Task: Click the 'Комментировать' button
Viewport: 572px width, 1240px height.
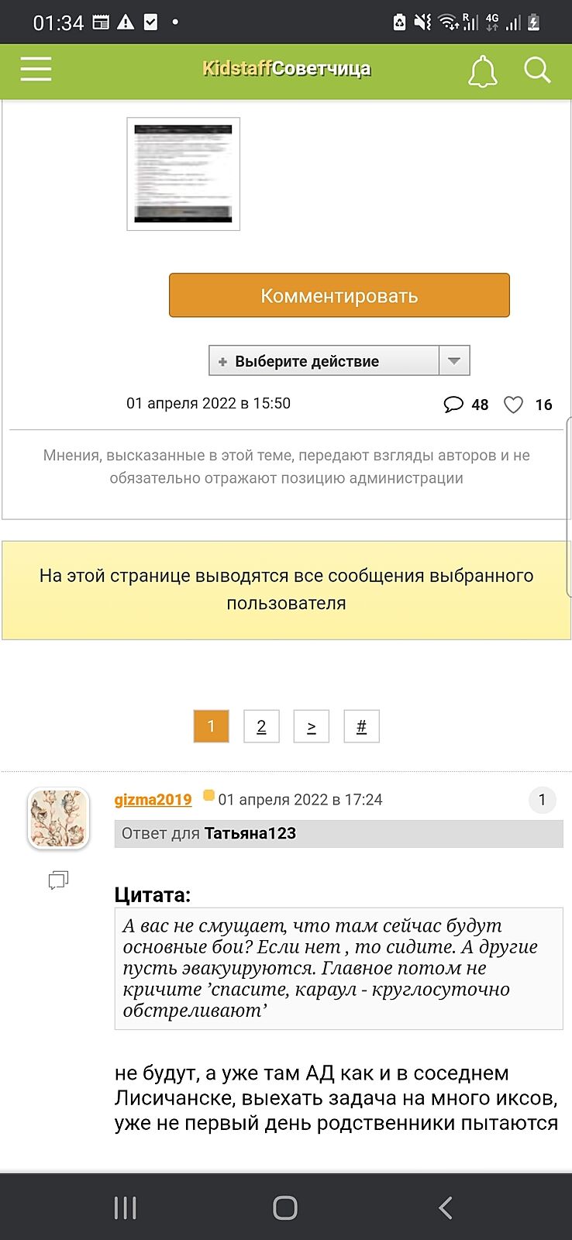Action: tap(339, 295)
